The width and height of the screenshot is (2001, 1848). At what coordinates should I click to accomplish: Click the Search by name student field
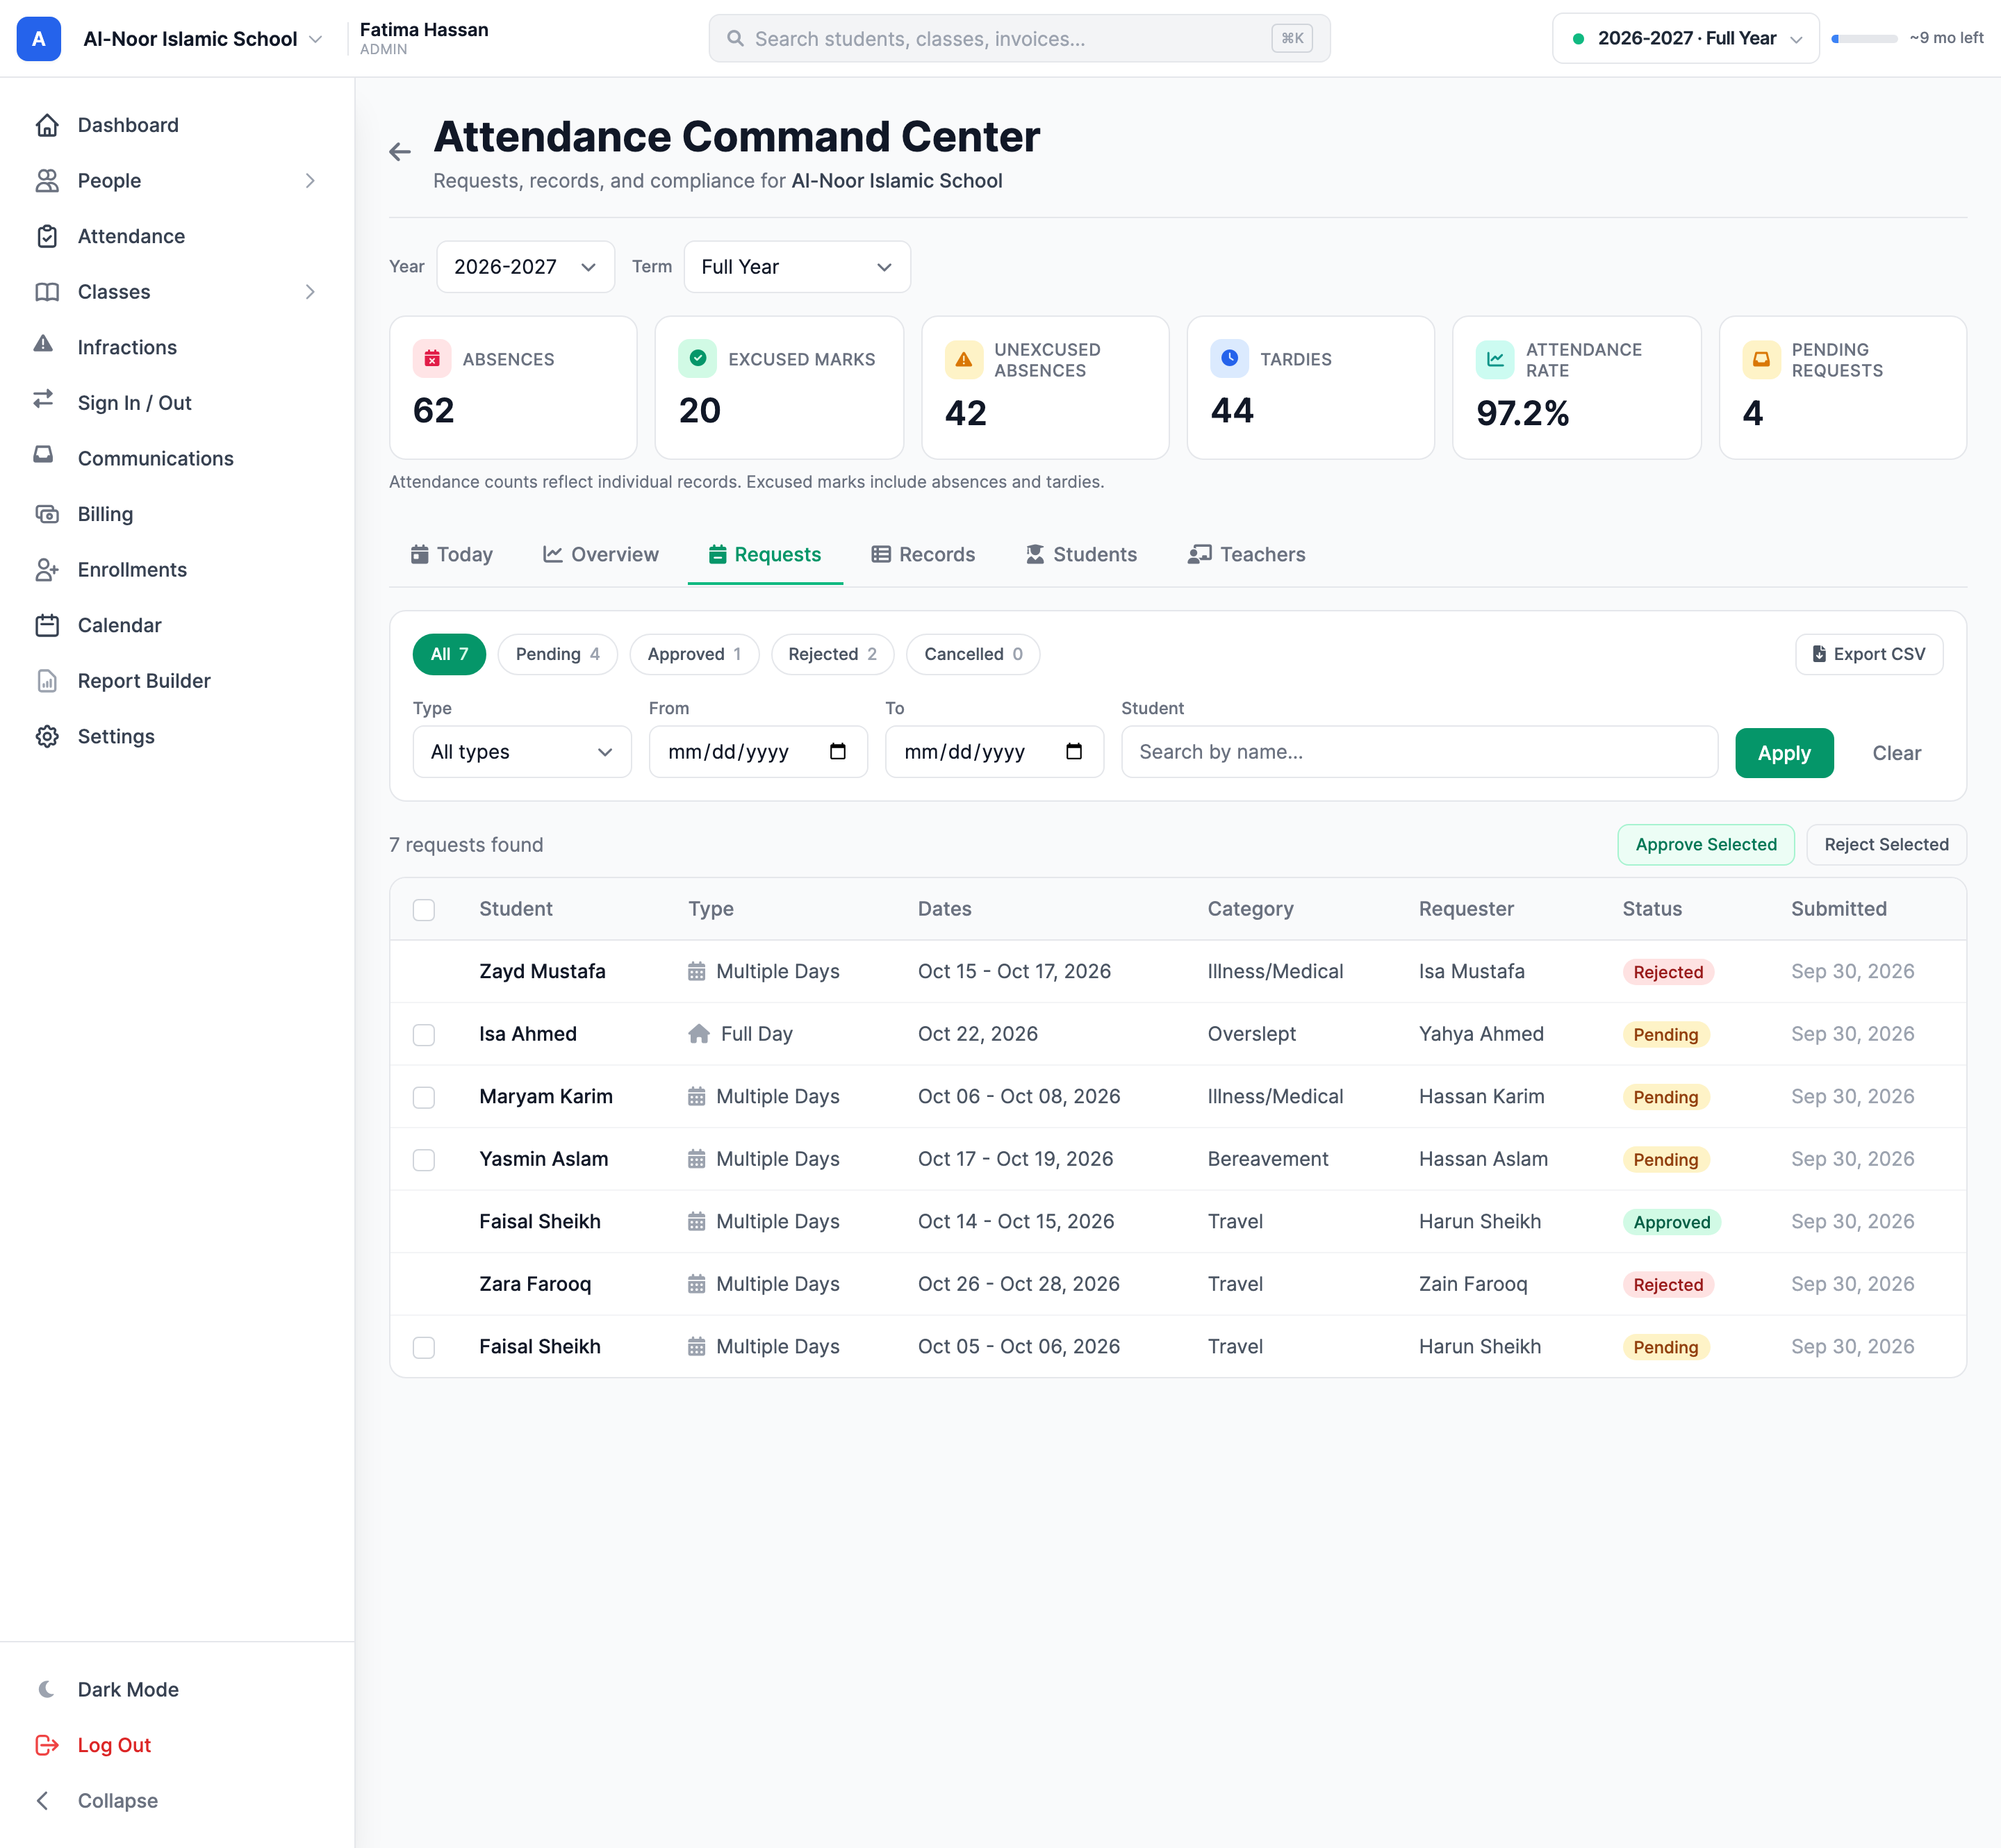point(1419,752)
